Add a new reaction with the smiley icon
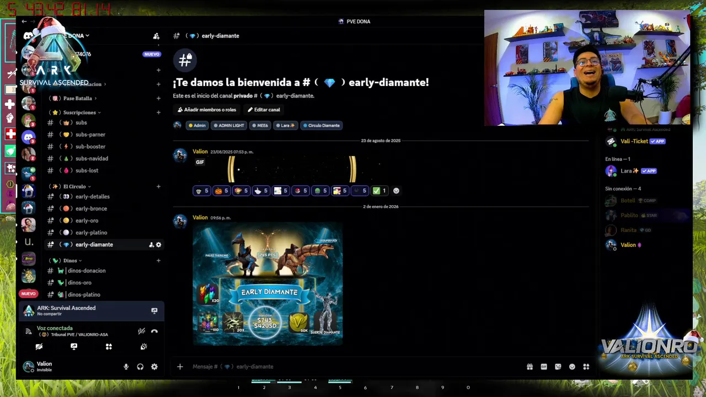The image size is (706, 397). (396, 191)
